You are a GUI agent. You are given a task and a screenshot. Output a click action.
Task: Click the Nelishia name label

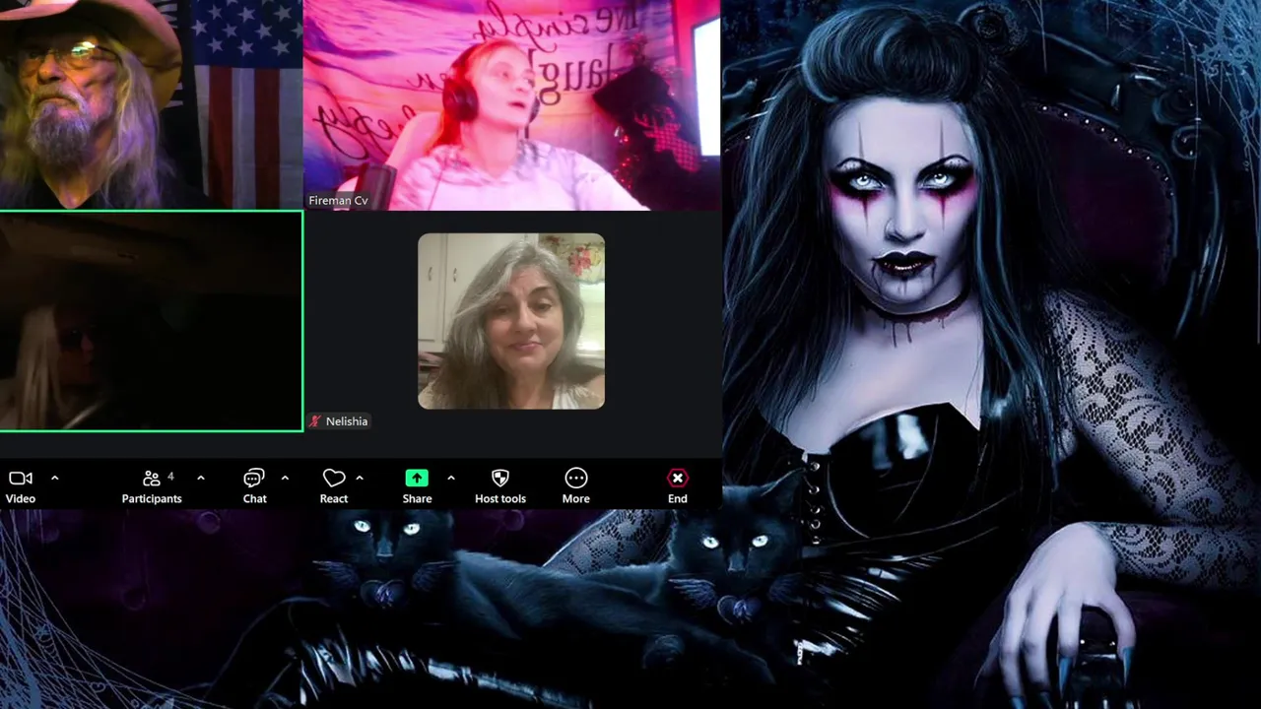[347, 421]
